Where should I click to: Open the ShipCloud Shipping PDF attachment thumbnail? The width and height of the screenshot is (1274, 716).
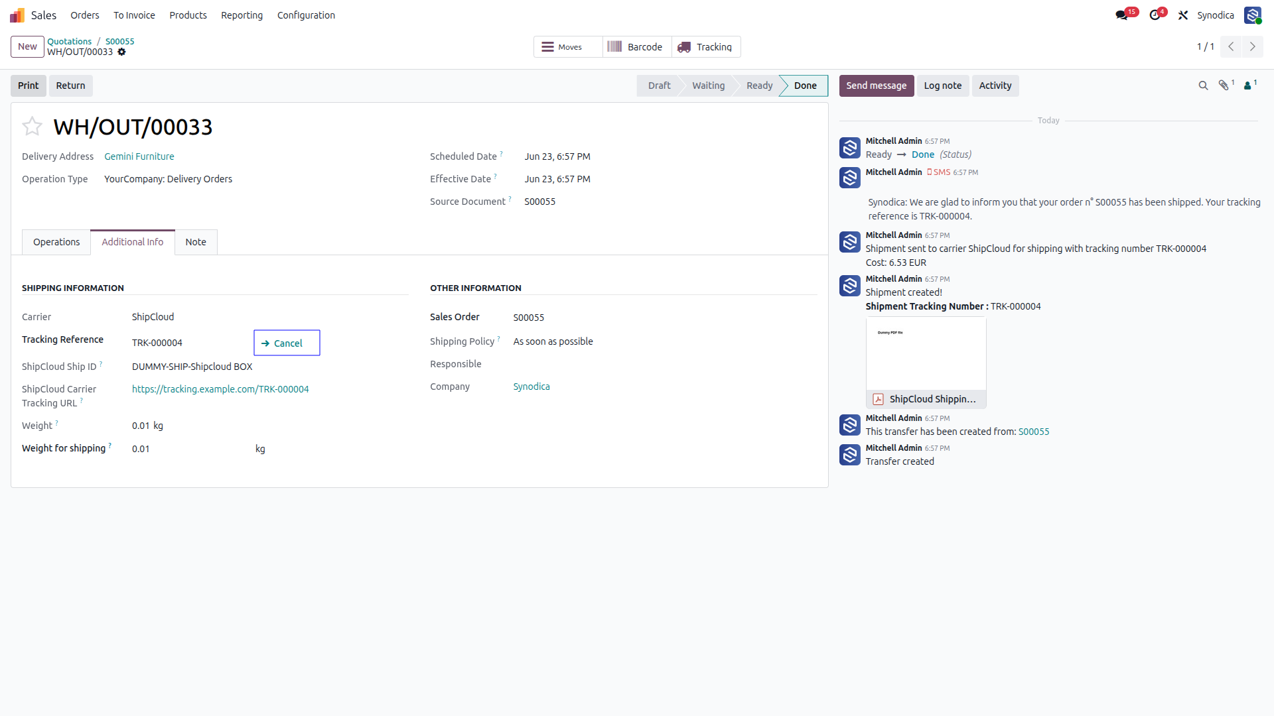tap(926, 362)
